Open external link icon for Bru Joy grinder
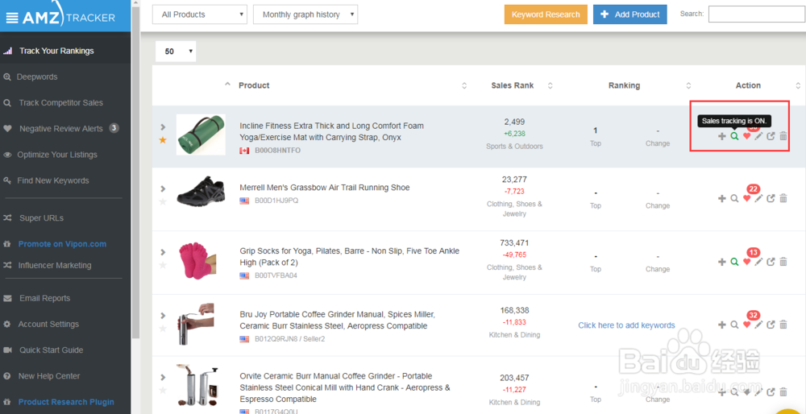Screen dimensions: 806x414 [x=771, y=325]
